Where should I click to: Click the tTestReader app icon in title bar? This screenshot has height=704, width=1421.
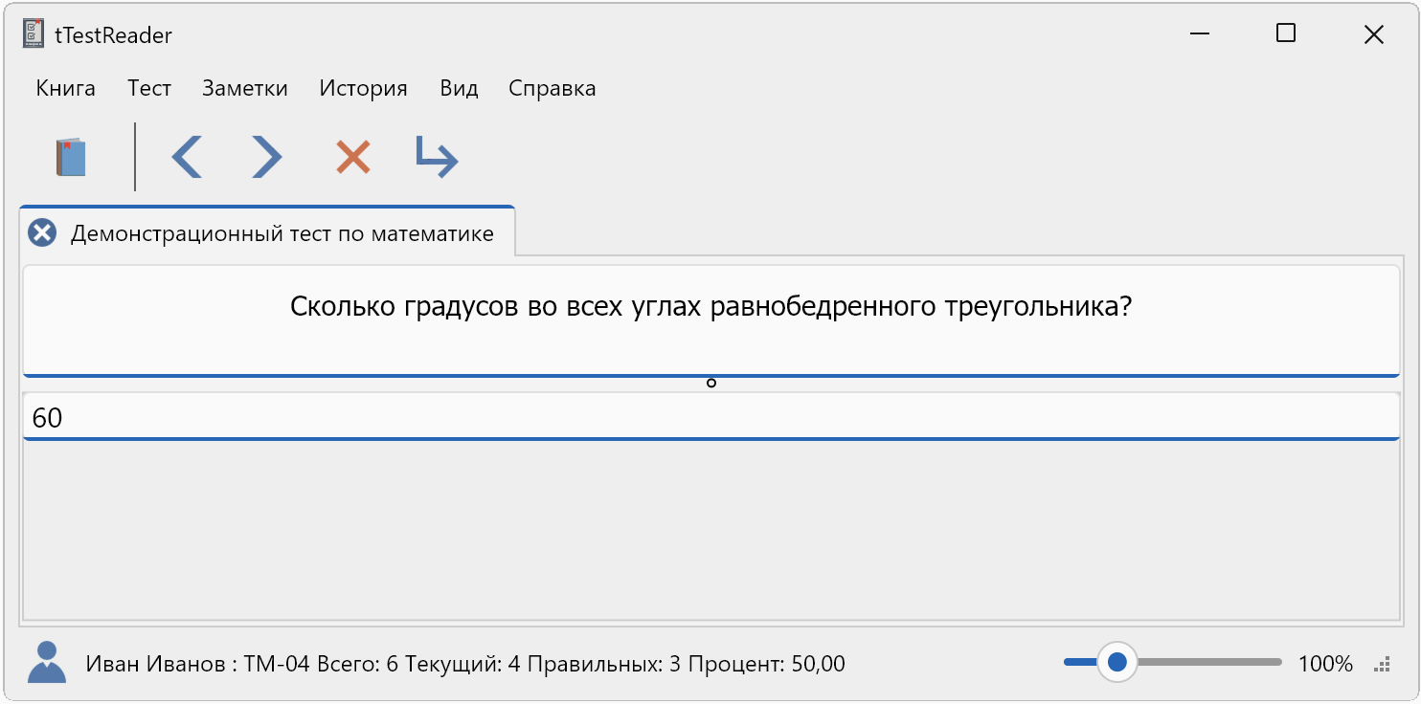[34, 34]
